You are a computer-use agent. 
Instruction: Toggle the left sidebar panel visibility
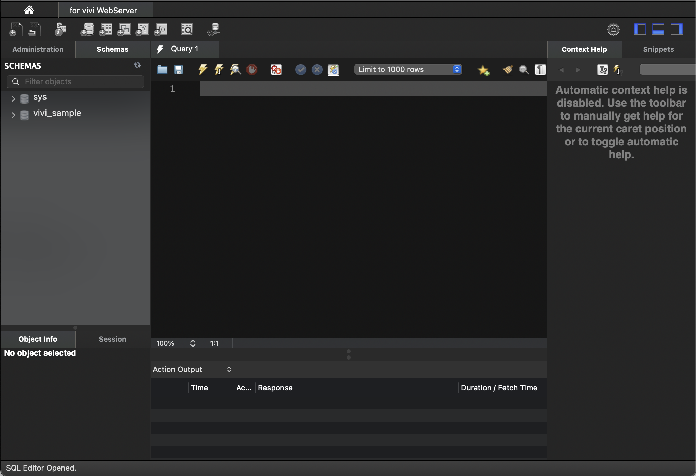[640, 30]
